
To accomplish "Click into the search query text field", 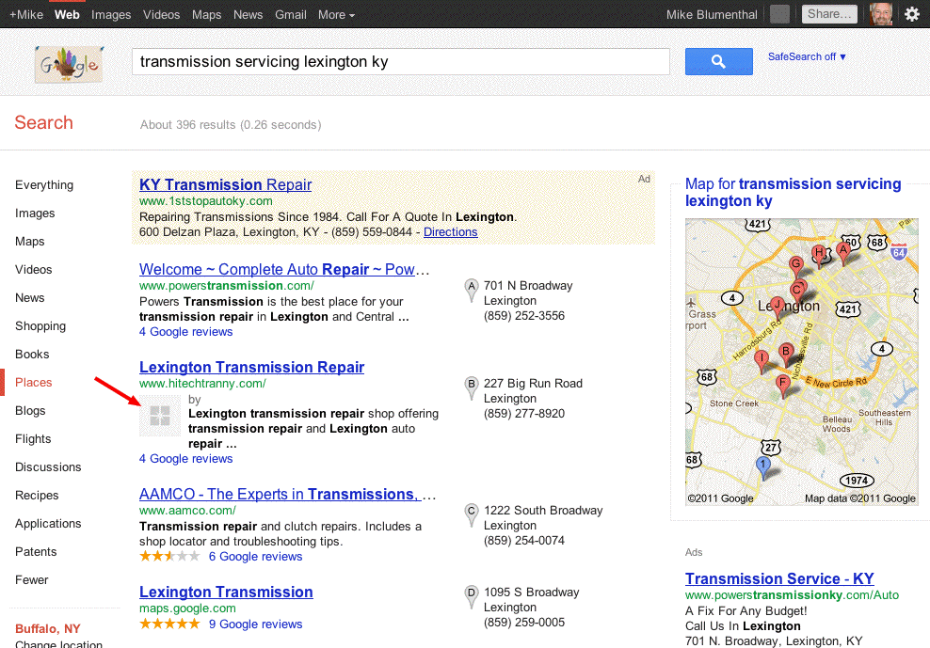I will [400, 62].
